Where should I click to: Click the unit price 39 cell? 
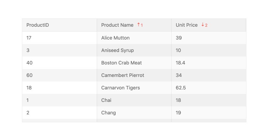coord(179,38)
